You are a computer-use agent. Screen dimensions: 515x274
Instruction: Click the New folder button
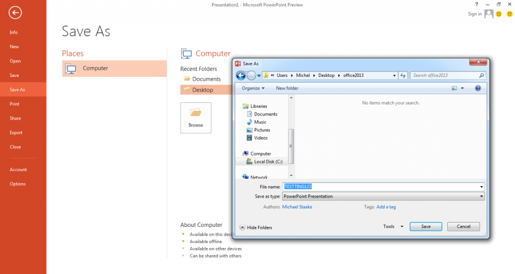(x=287, y=88)
